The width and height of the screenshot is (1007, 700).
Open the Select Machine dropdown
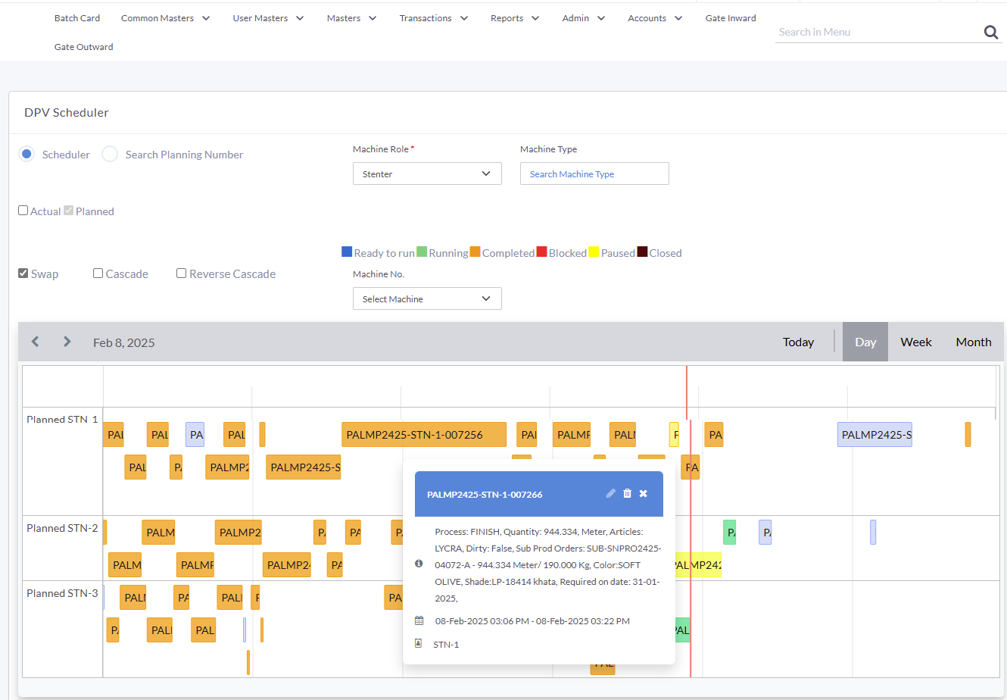point(427,298)
